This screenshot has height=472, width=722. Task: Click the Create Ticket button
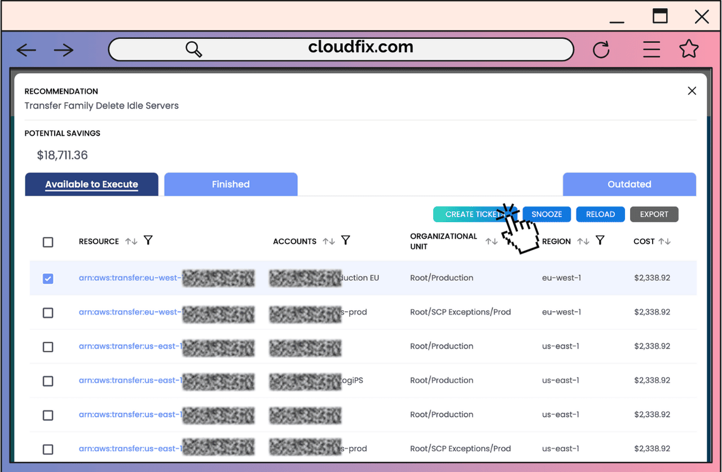(475, 214)
